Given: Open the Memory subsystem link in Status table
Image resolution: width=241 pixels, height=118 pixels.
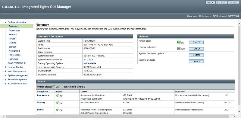Looking at the screenshot, I should [41, 102].
